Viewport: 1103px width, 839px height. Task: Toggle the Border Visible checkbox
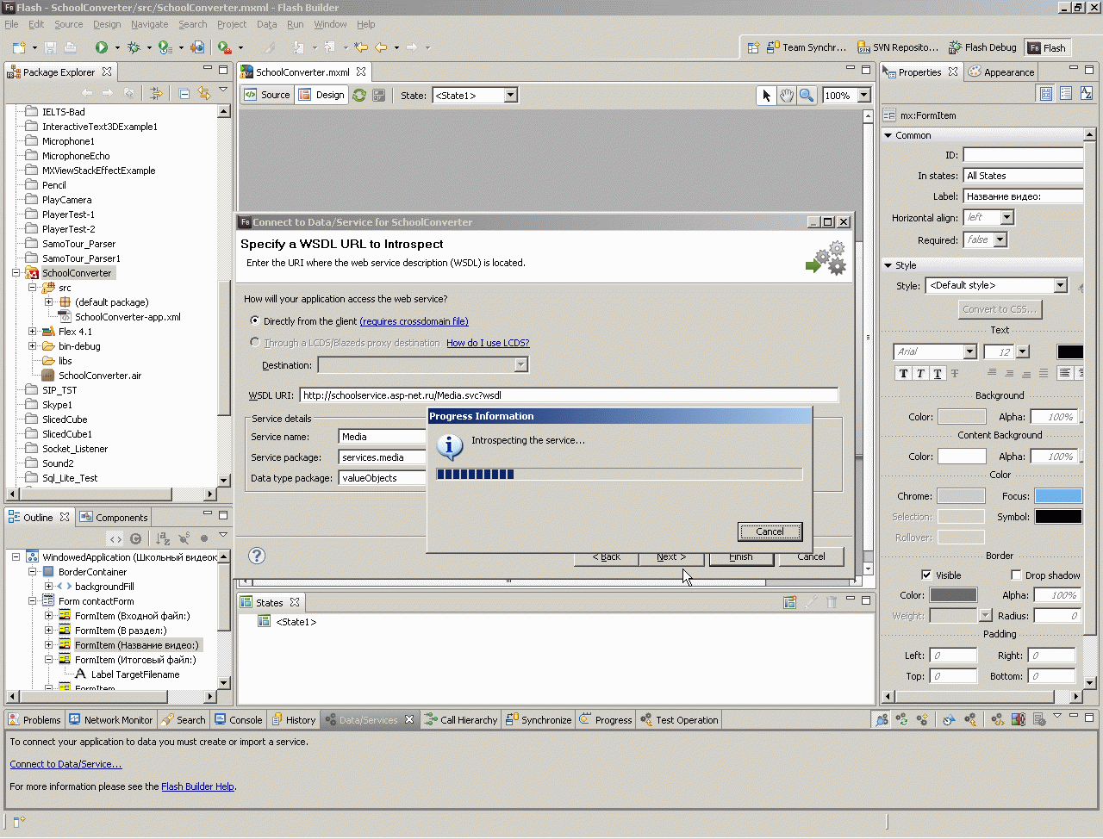[x=926, y=575]
